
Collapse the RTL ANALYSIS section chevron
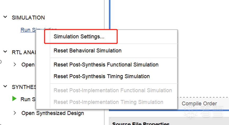click(x=5, y=52)
